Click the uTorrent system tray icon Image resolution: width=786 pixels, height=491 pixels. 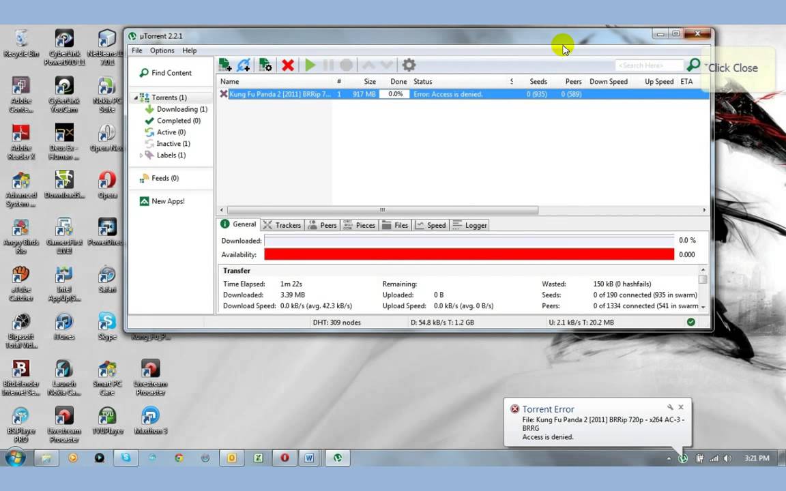pos(683,458)
